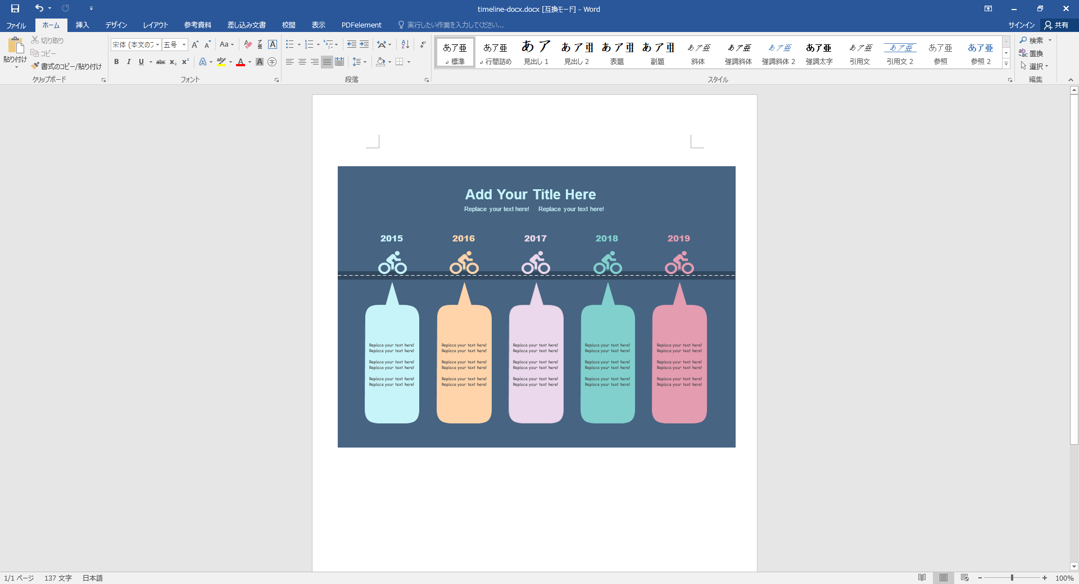
Task: Switch to web layout view
Action: point(965,578)
